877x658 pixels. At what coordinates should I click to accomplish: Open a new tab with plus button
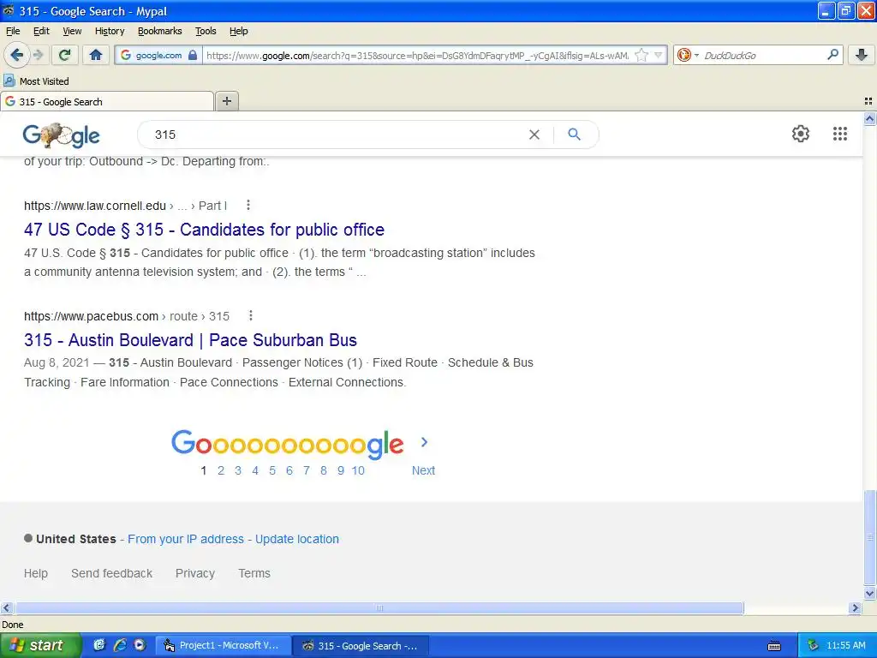pos(226,101)
